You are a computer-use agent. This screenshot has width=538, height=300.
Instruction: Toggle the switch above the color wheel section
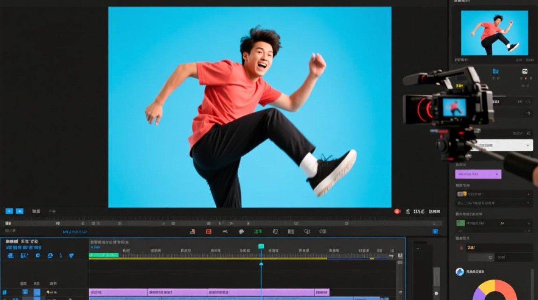(x=482, y=258)
